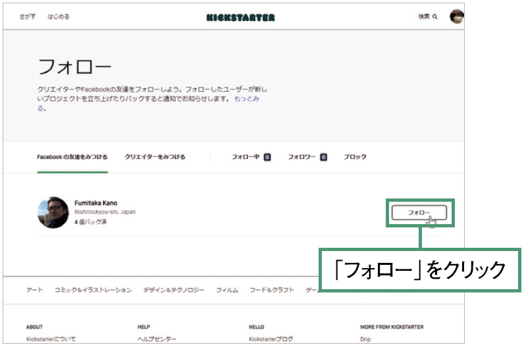Click the さがす navigation link
The height and width of the screenshot is (347, 524).
tap(28, 16)
